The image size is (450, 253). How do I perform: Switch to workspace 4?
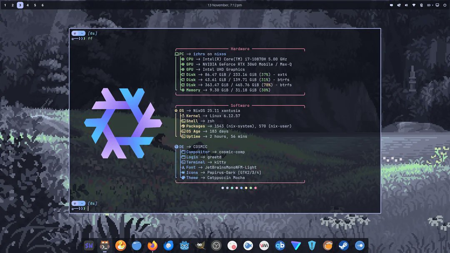pyautogui.click(x=27, y=5)
